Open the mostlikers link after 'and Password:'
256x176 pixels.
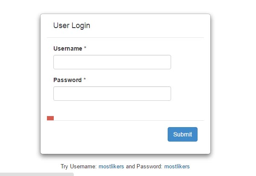coord(177,166)
